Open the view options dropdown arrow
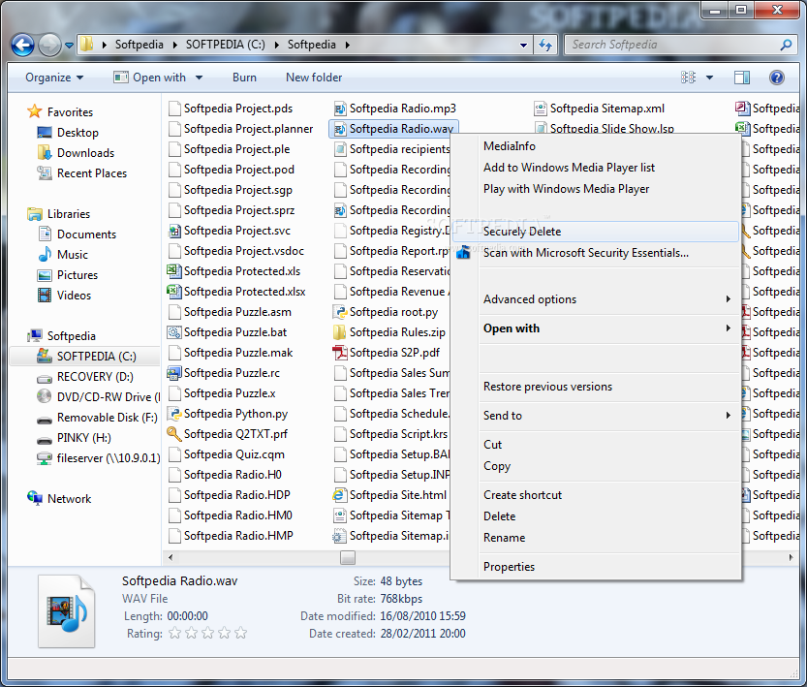 (x=709, y=78)
